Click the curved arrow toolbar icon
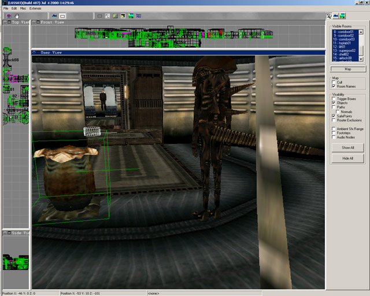This screenshot has height=296, width=370. click(108, 16)
